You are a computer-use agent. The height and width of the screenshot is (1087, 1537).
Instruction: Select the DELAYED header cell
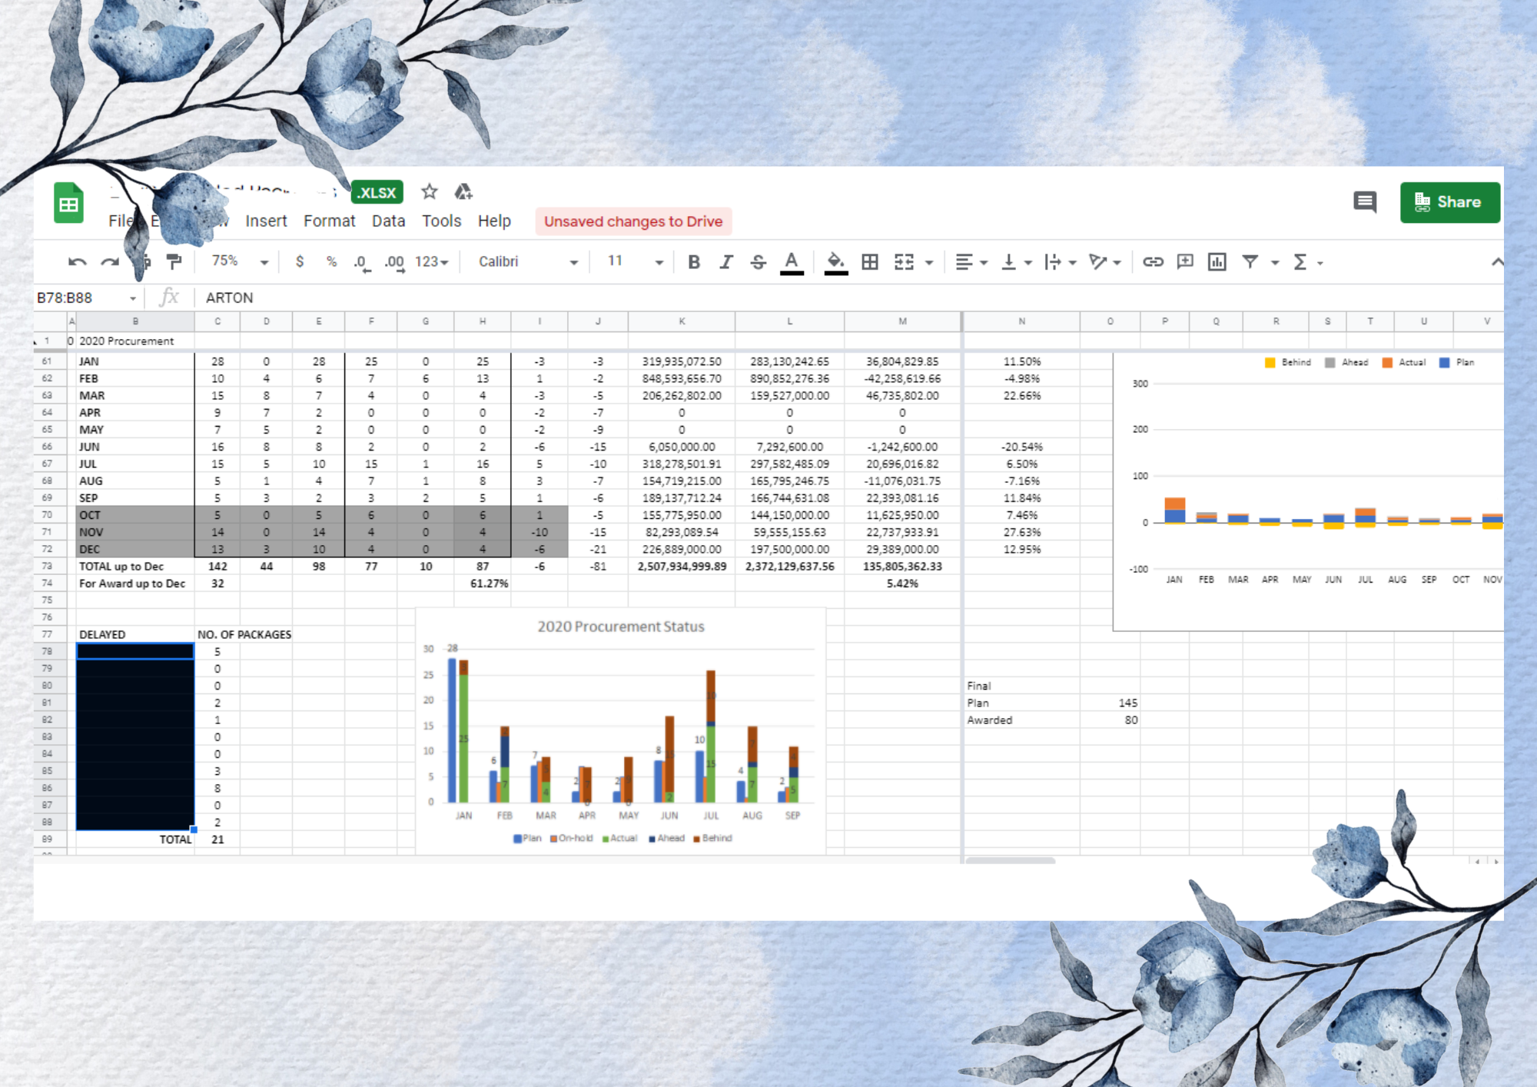coord(135,634)
